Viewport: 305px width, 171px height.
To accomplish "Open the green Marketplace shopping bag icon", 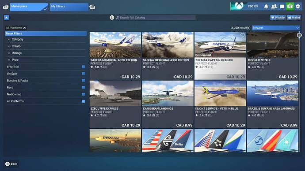I will [290, 6].
